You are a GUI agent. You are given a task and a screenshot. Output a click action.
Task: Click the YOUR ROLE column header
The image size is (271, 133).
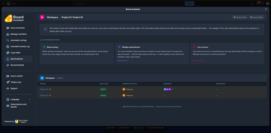click(x=104, y=84)
